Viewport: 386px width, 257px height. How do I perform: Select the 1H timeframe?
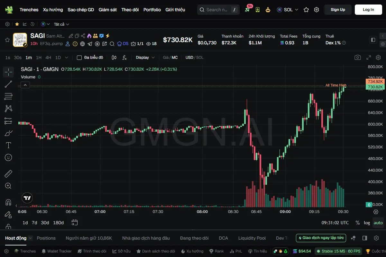tap(39, 58)
